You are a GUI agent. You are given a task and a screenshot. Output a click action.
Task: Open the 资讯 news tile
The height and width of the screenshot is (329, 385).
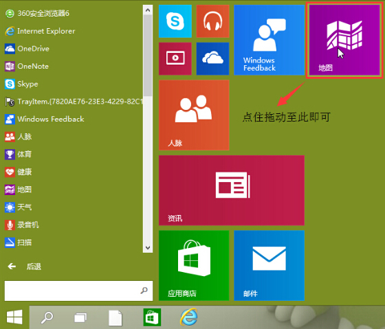click(232, 190)
